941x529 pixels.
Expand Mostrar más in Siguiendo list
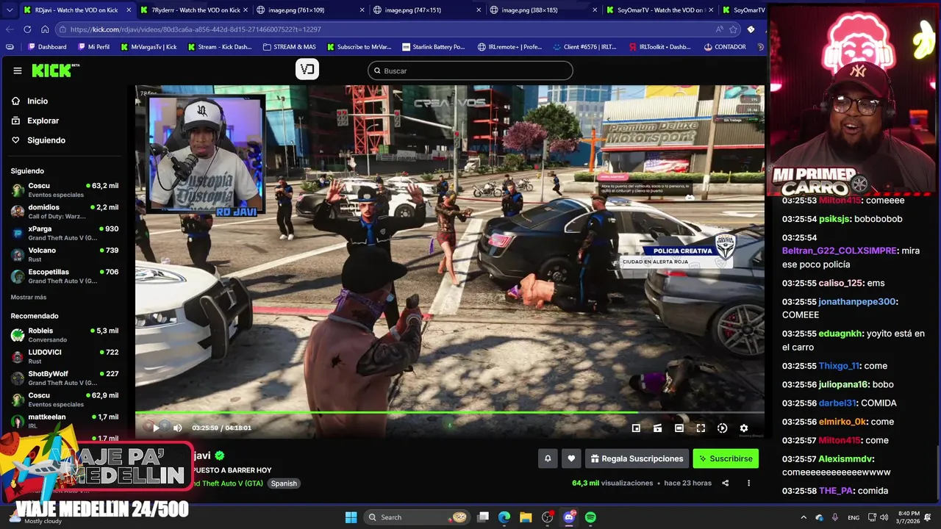29,297
